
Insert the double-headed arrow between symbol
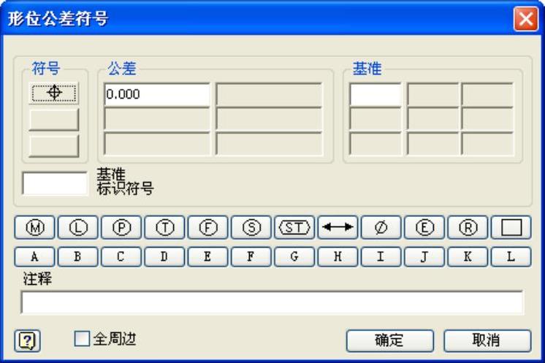338,228
